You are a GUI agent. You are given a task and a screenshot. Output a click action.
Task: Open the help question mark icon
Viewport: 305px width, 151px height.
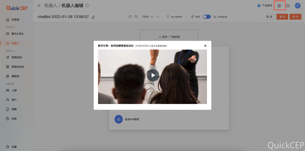pos(288,6)
